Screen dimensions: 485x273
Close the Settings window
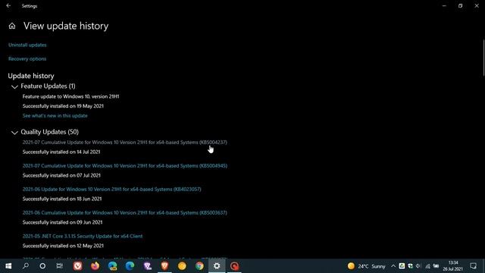tap(477, 5)
